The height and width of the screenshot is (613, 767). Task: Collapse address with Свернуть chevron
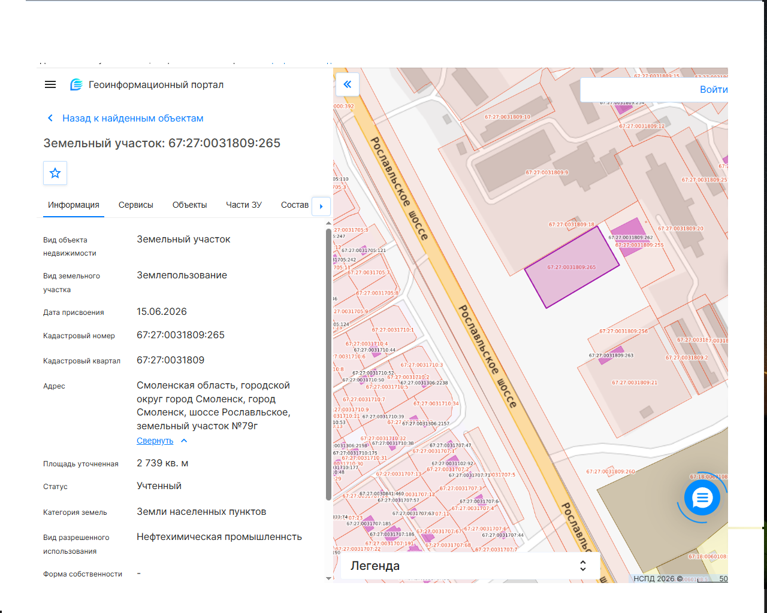(x=184, y=441)
